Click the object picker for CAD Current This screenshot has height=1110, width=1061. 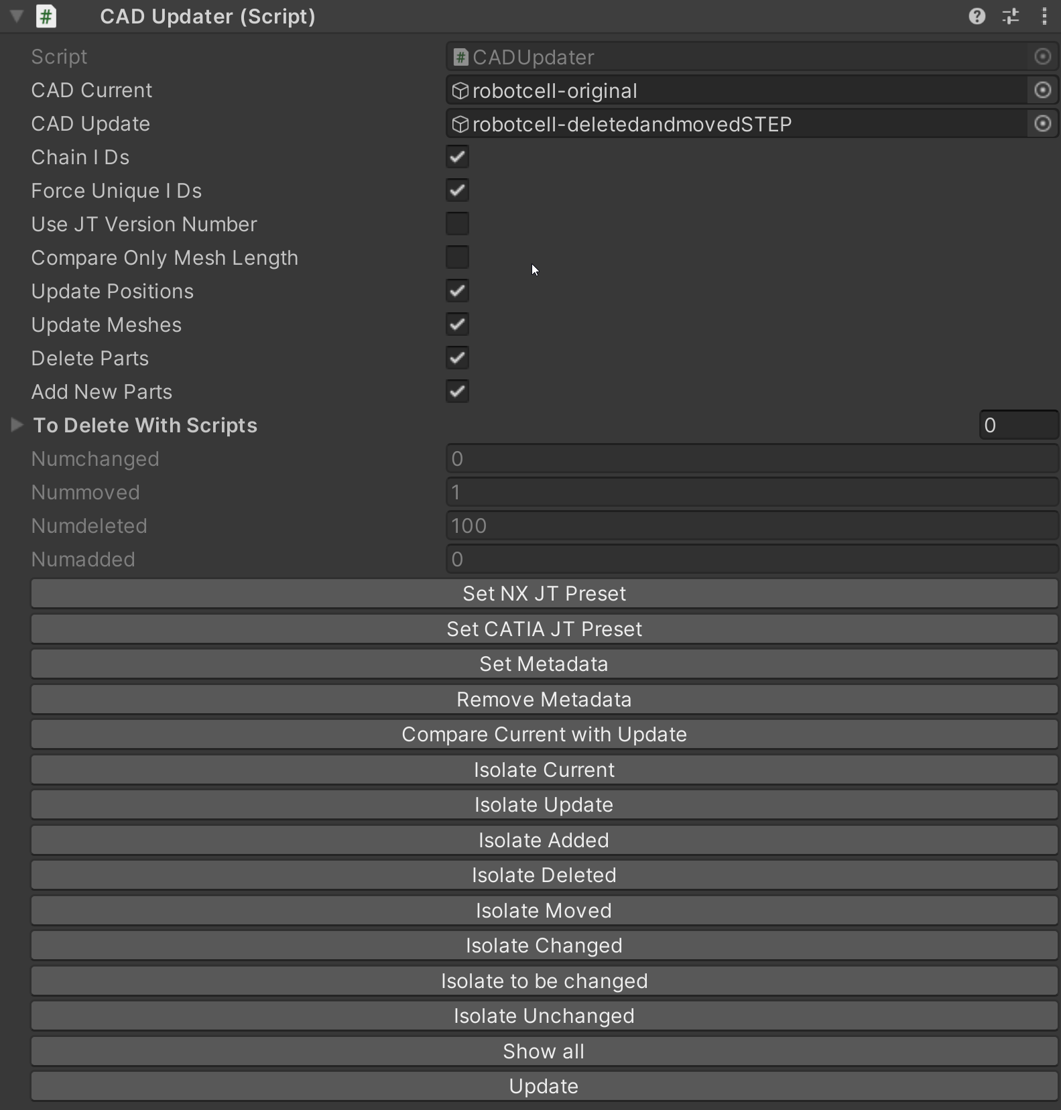click(x=1042, y=90)
